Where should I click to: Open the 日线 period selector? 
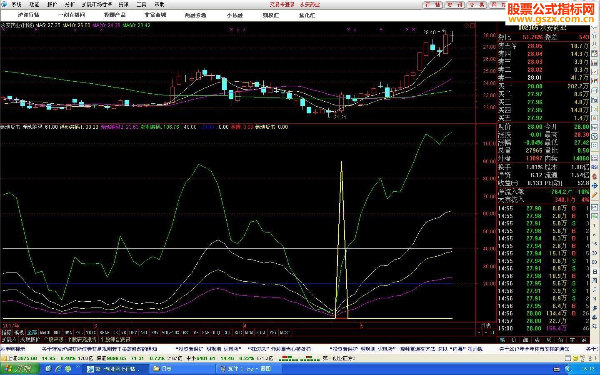[x=486, y=325]
